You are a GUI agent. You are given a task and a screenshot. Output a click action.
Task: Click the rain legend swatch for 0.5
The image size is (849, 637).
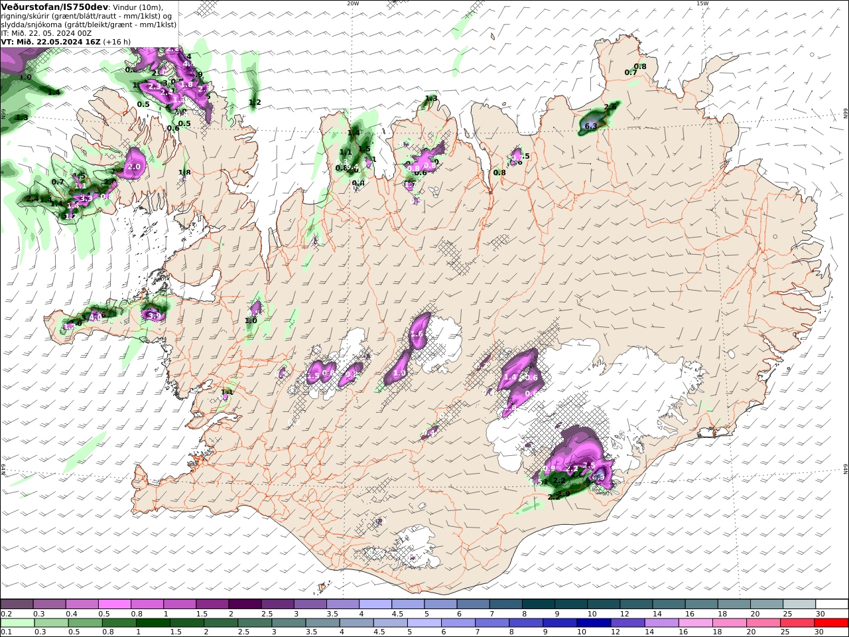tap(85, 623)
